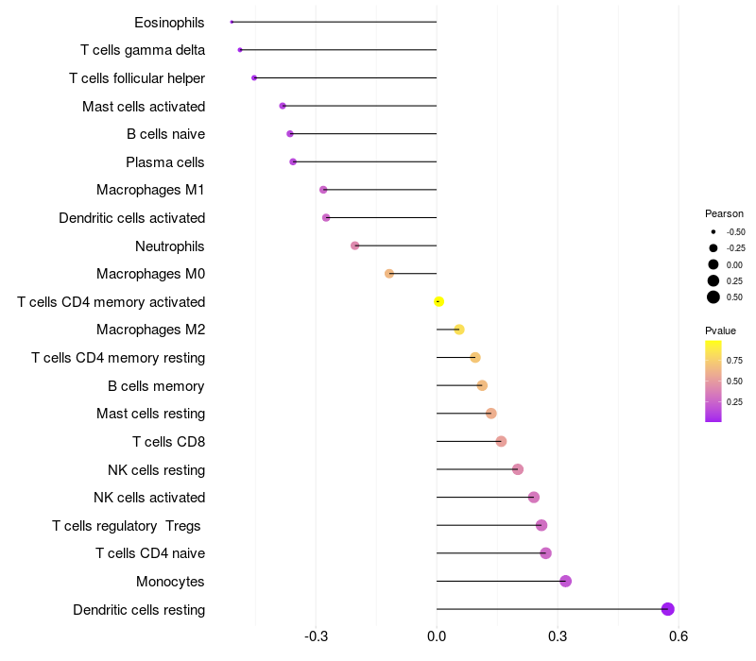This screenshot has height=661, width=756.
Task: Select the yellow T cells CD4 memory activated dot
Action: pyautogui.click(x=438, y=301)
